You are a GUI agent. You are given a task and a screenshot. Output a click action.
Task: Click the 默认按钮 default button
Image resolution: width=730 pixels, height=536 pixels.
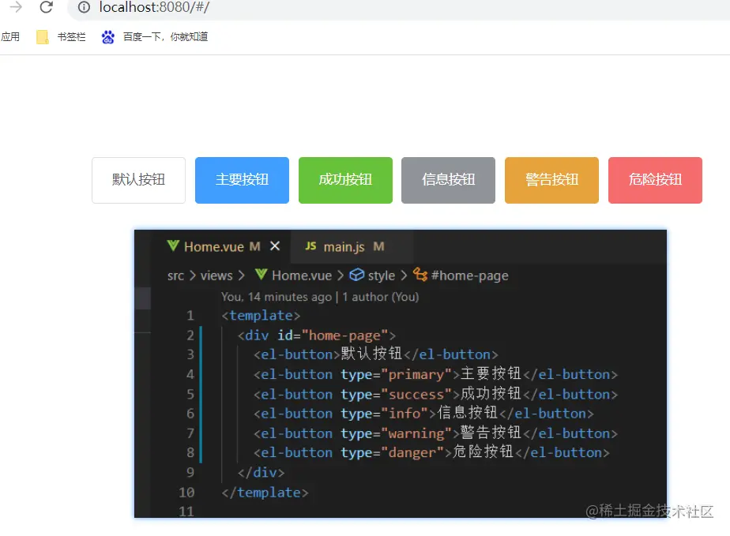(139, 180)
